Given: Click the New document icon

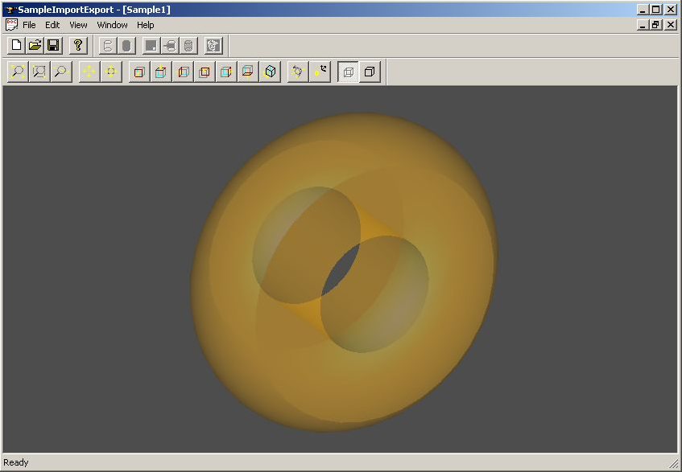Looking at the screenshot, I should pyautogui.click(x=16, y=46).
